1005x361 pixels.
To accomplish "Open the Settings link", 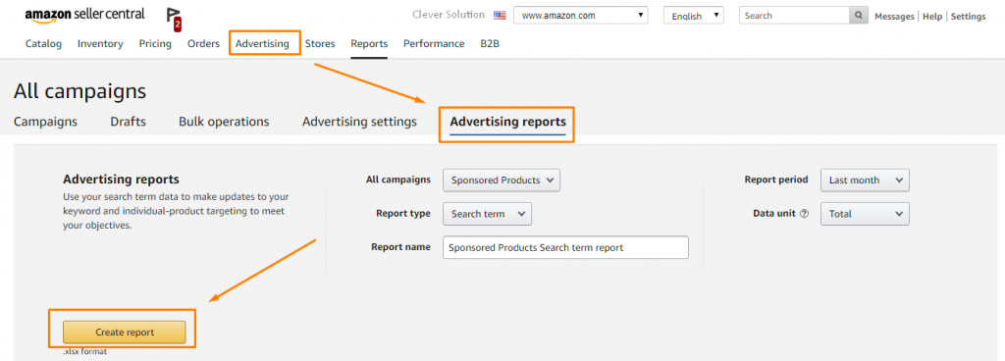I will 968,16.
